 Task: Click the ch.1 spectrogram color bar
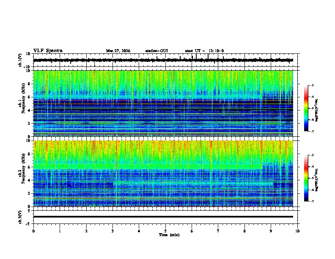[x=306, y=108]
